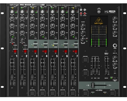Toggle the FX button on channel 1
The height and width of the screenshot is (101, 127).
point(15,37)
